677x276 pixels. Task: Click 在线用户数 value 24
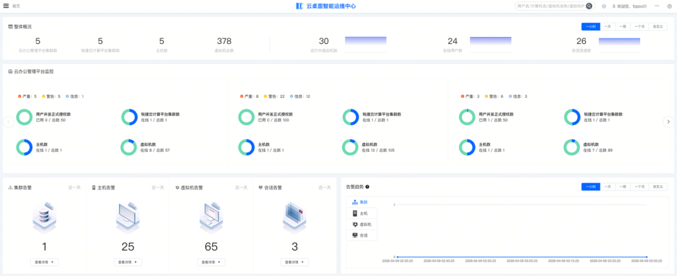[x=453, y=41]
